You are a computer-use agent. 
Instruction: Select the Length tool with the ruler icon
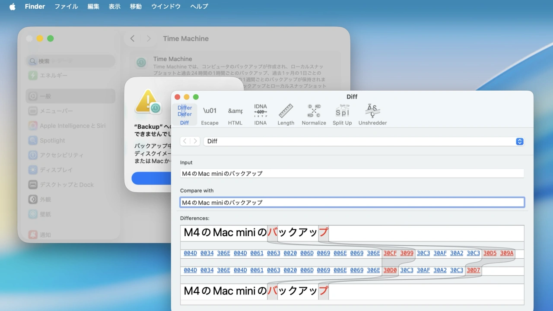tap(286, 114)
